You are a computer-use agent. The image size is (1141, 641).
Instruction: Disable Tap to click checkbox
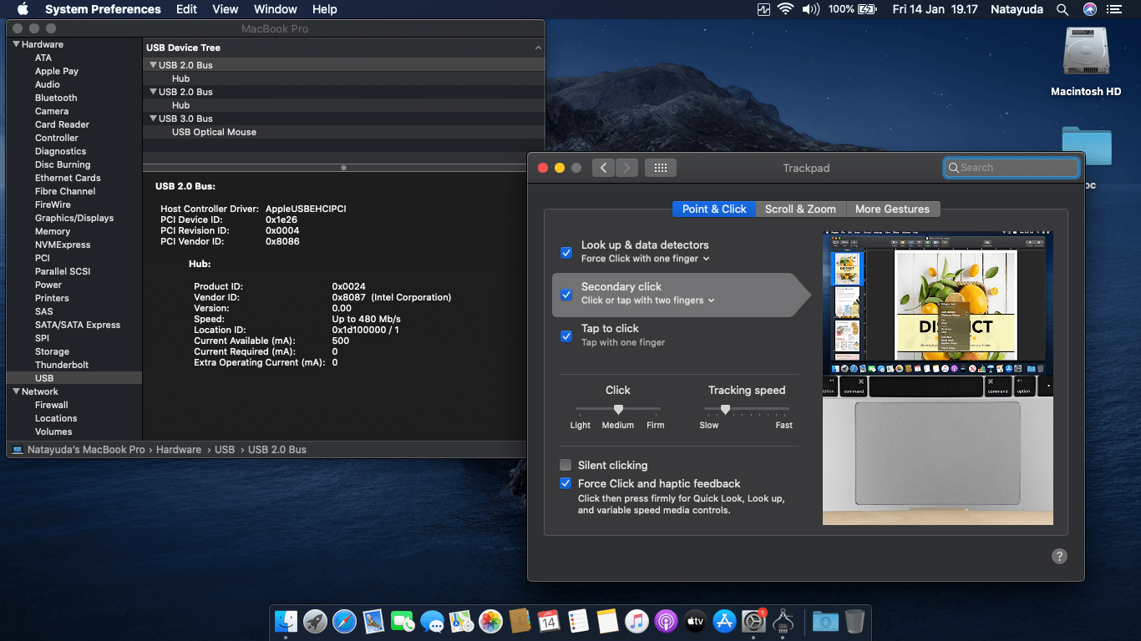(x=566, y=336)
